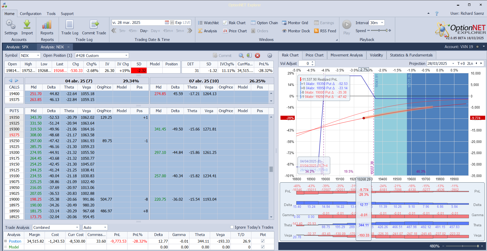
Task: Open the Watchlist window
Action: (208, 23)
